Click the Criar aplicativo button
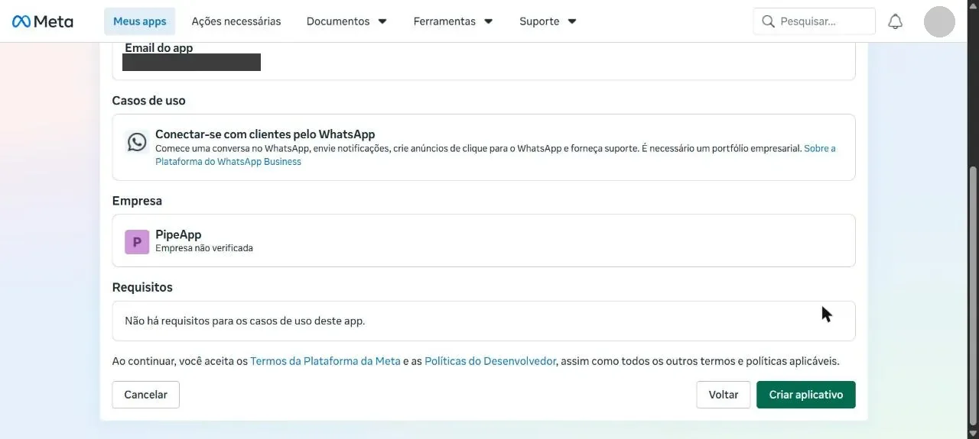 (x=806, y=395)
